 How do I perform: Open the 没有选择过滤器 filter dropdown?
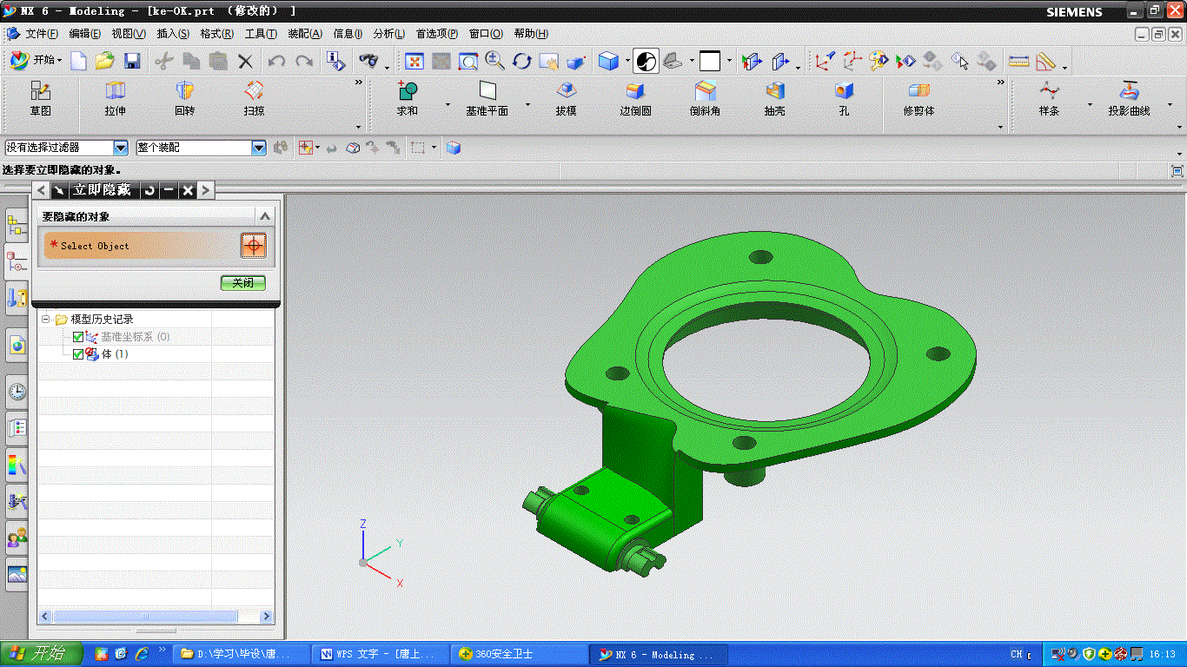pos(121,149)
